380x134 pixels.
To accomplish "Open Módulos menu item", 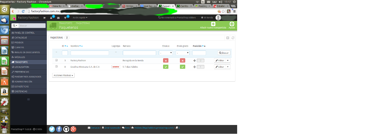I will 29,57.
